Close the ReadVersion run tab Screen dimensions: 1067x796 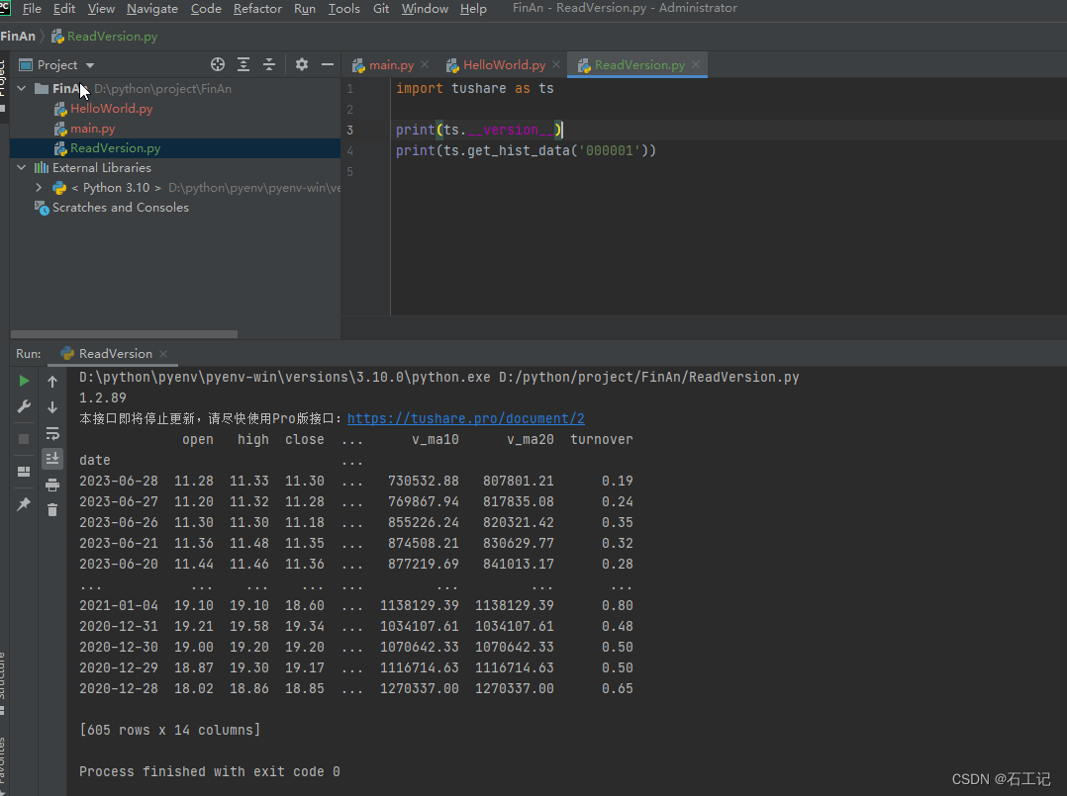(163, 353)
